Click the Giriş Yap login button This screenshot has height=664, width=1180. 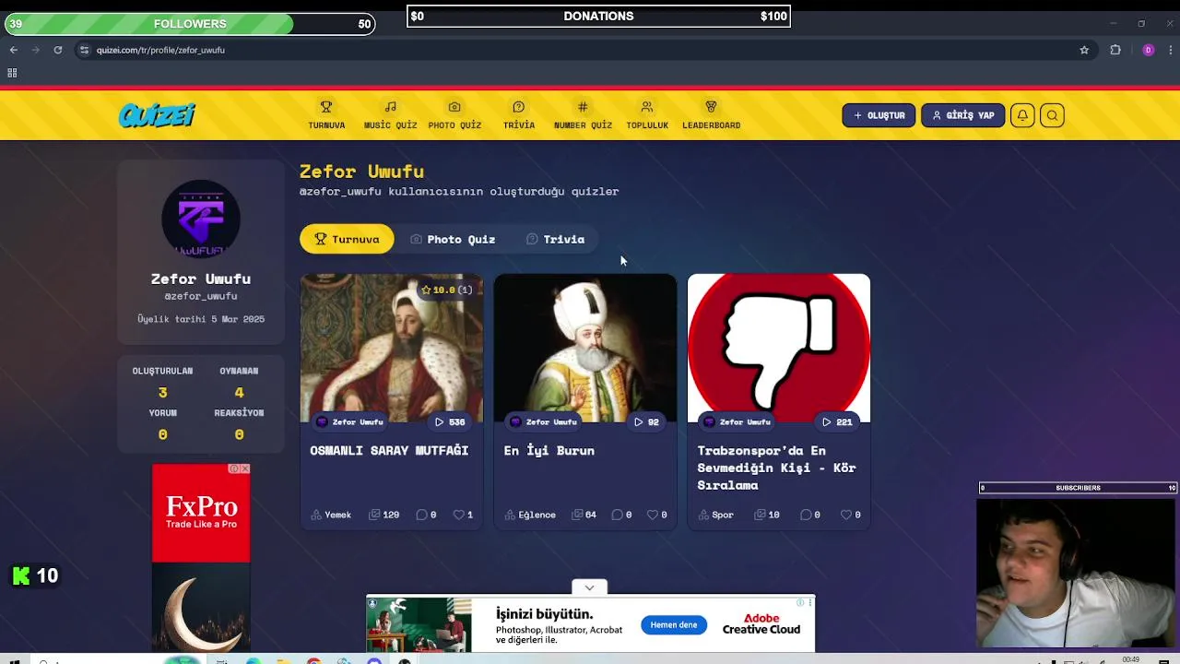tap(962, 115)
